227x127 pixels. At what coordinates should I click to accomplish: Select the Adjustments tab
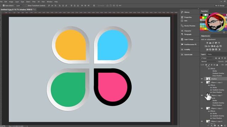[x=205, y=36]
